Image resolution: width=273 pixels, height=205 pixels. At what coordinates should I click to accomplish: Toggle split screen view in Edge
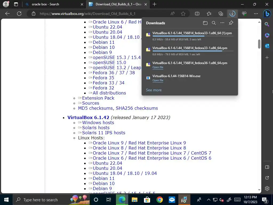click(x=197, y=14)
